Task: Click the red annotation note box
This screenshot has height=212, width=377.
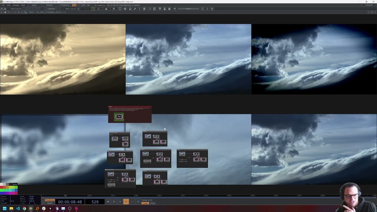Action: click(130, 114)
